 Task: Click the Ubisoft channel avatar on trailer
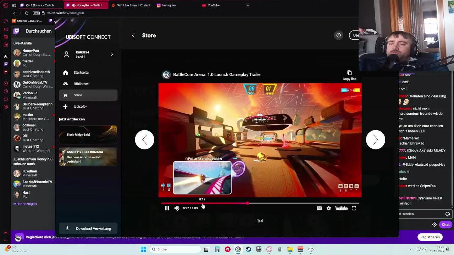pos(166,75)
